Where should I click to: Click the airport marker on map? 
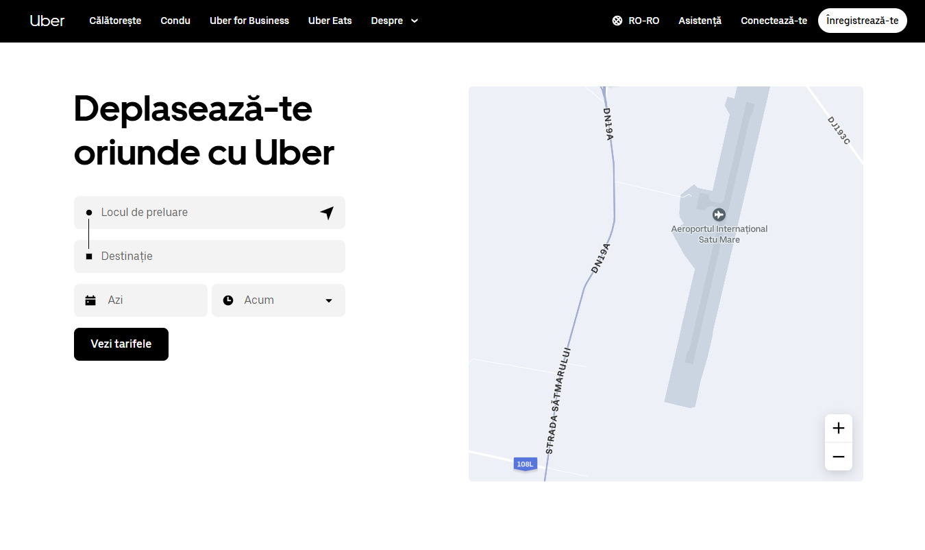click(718, 215)
